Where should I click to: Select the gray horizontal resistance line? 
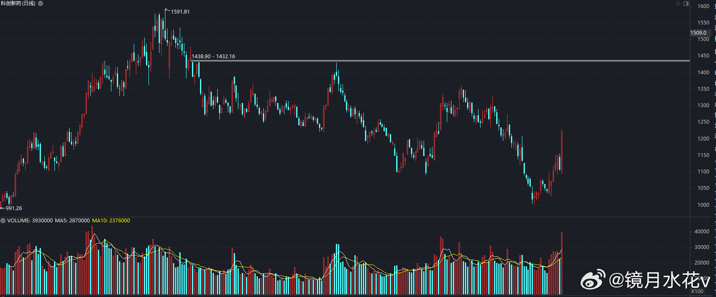440,61
